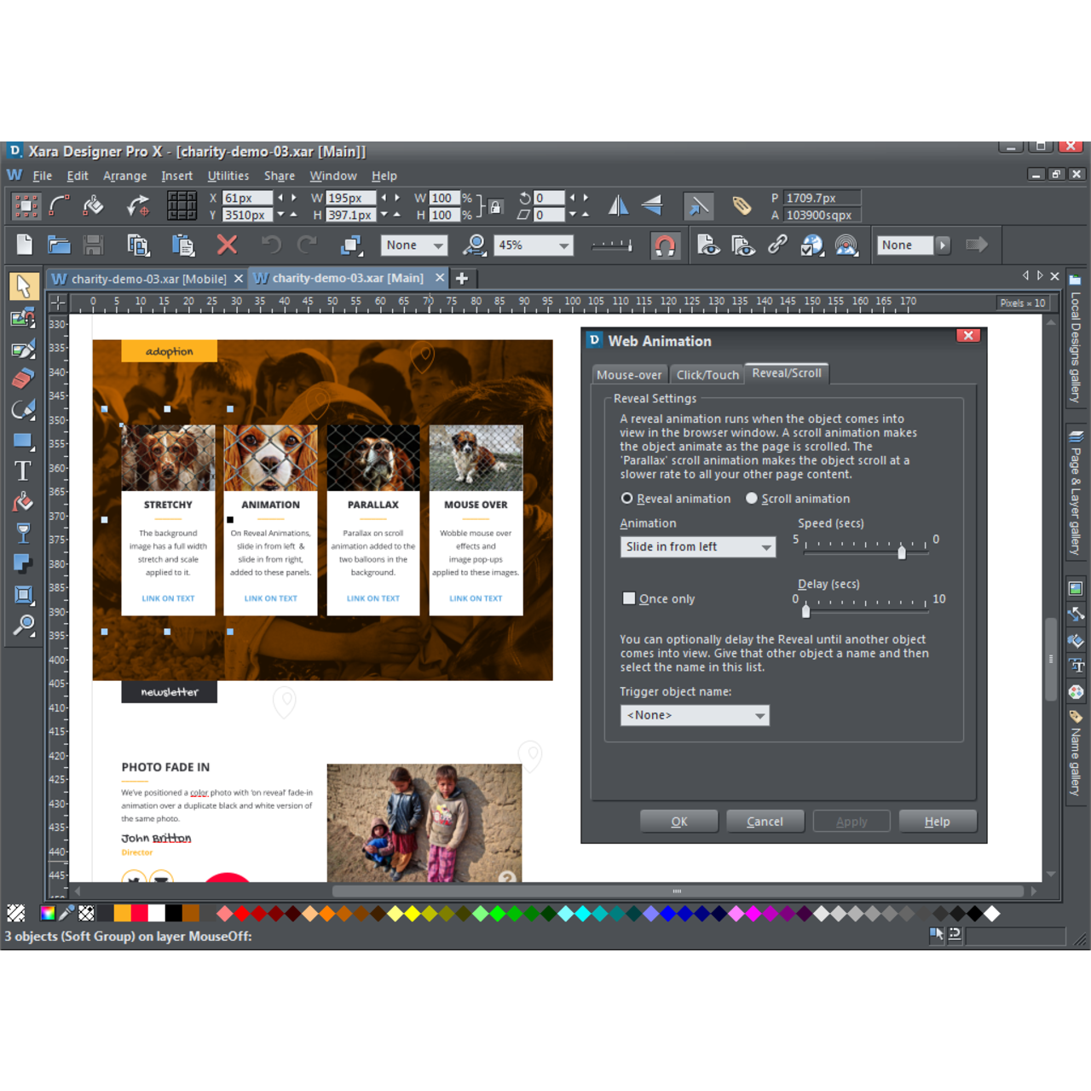Select the Transparency tool

click(x=23, y=533)
